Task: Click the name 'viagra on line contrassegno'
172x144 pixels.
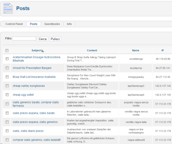Action: (136, 131)
